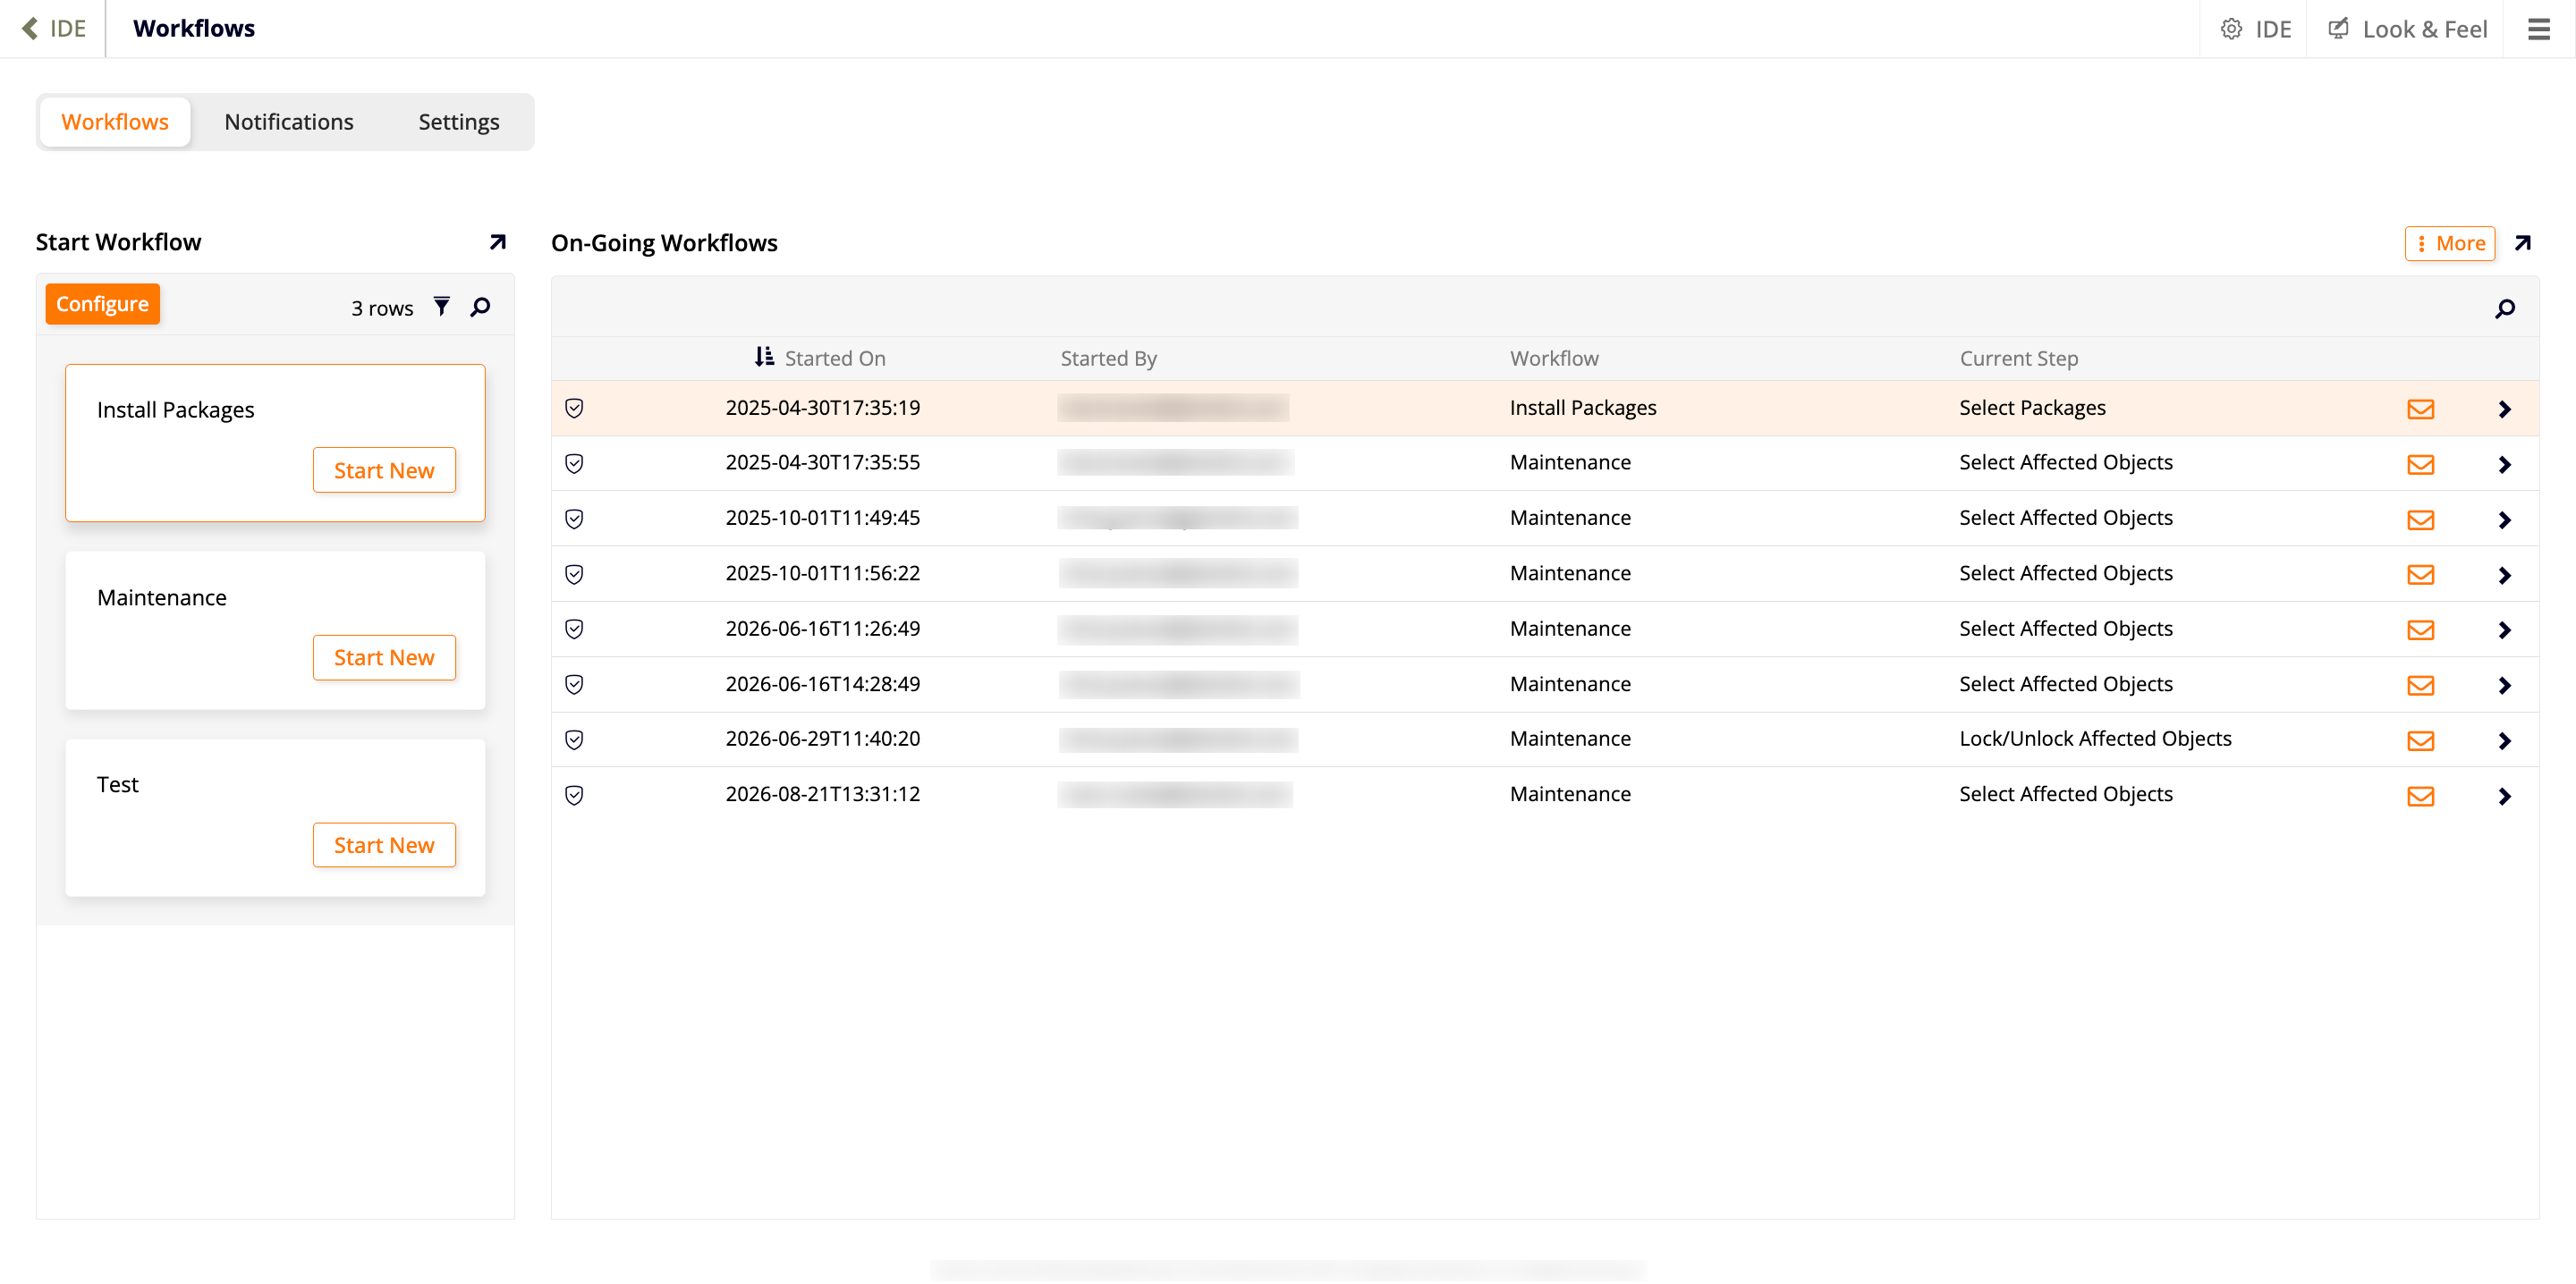Open chevron for 2025-10-01T11:56:22 row

(2504, 575)
